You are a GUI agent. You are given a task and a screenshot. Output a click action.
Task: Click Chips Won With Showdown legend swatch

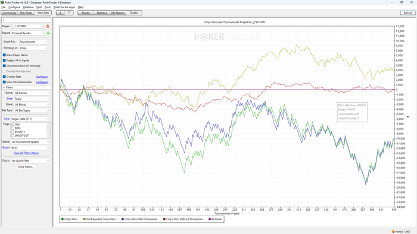coord(123,219)
